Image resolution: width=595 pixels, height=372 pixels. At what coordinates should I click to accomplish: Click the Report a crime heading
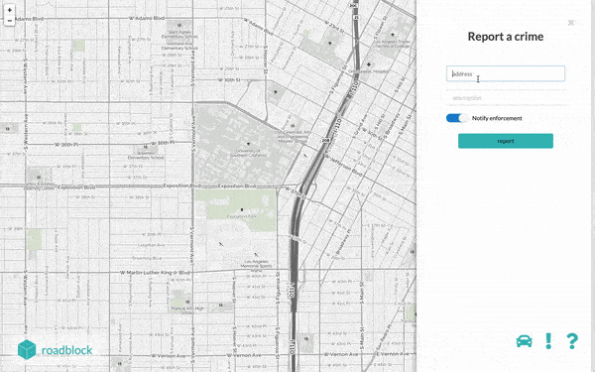pyautogui.click(x=506, y=37)
